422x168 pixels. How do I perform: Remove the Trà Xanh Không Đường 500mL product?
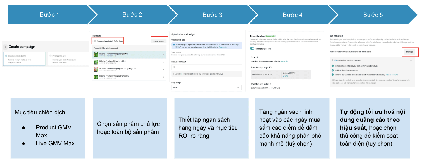(164, 55)
